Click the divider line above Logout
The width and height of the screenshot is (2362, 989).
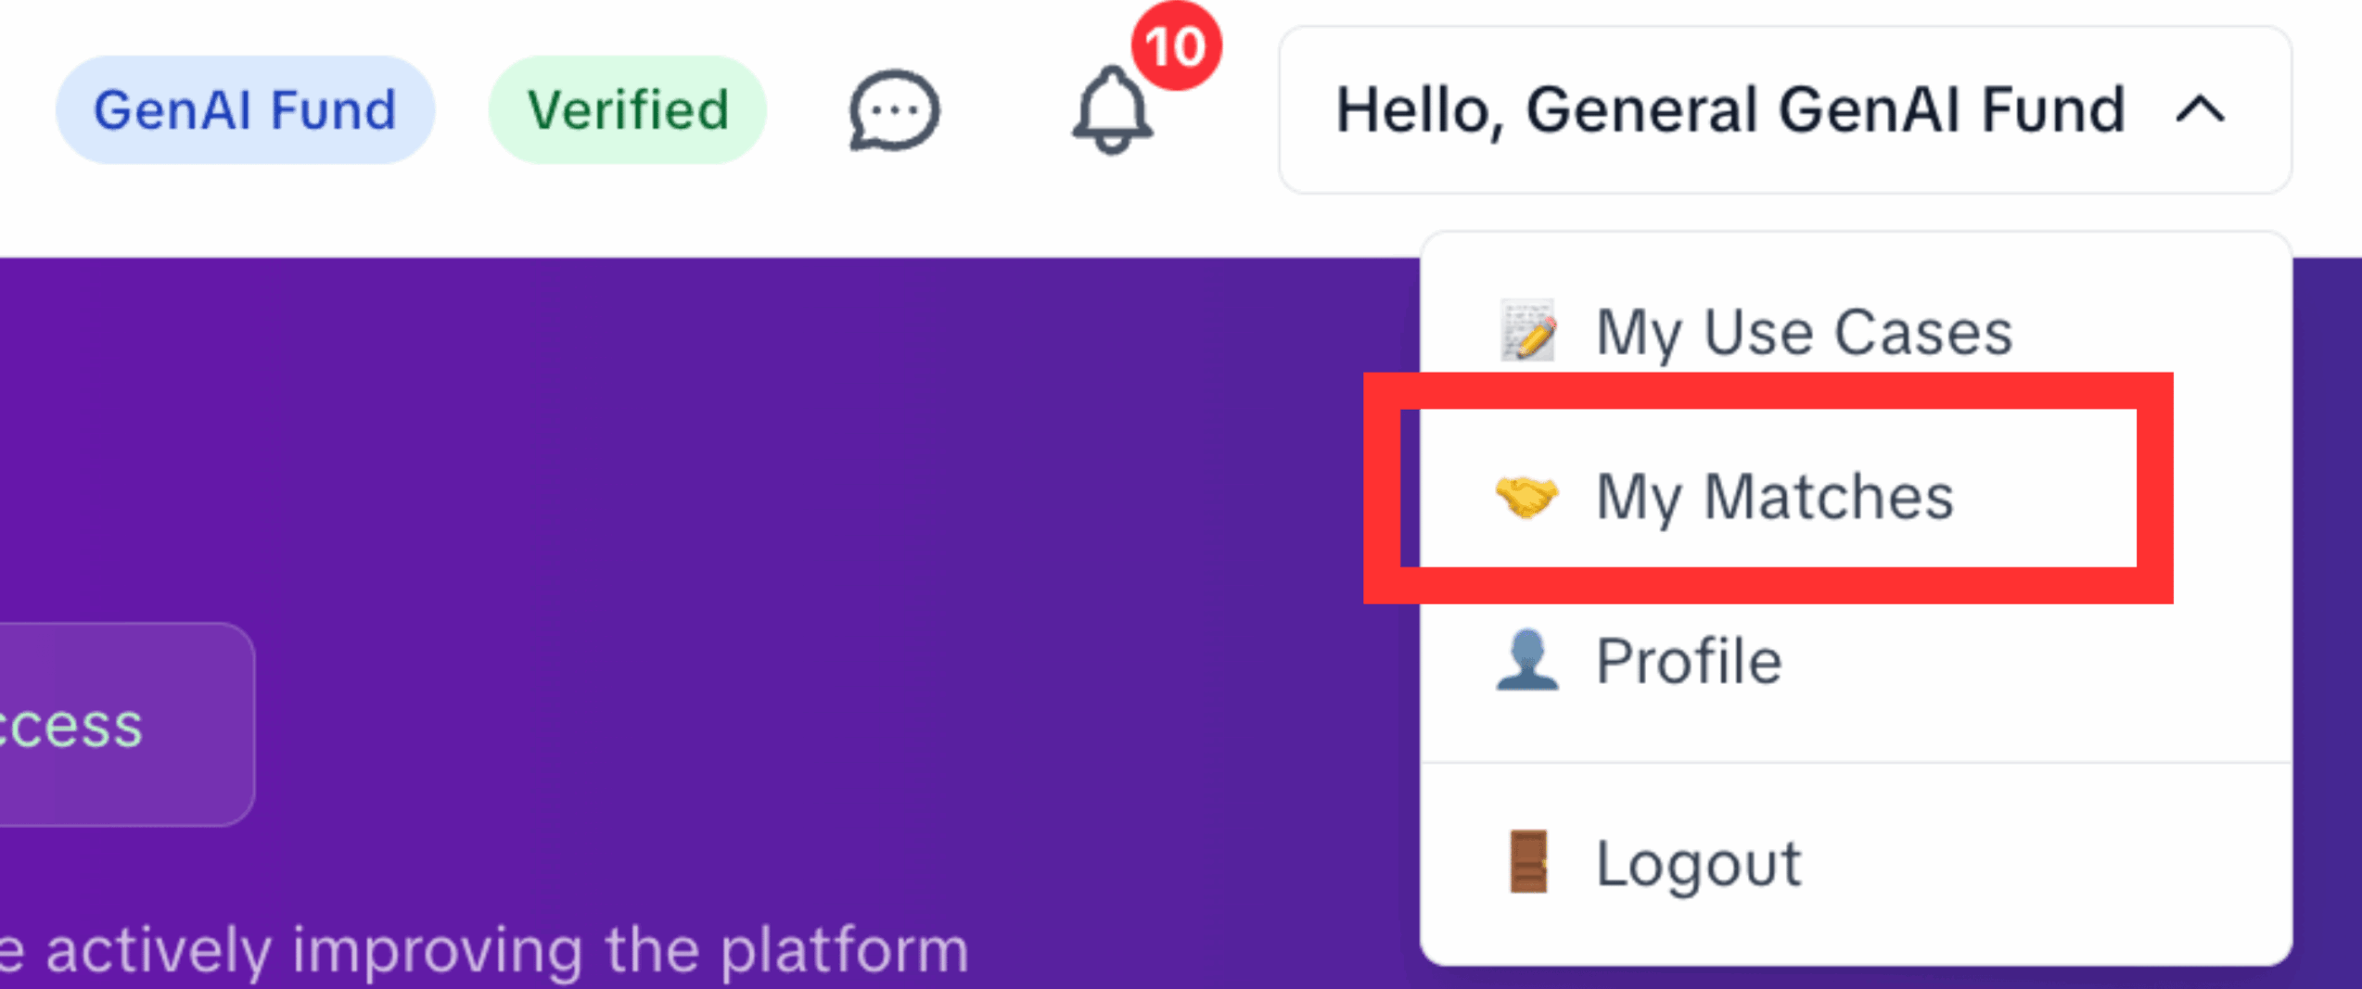1856,763
